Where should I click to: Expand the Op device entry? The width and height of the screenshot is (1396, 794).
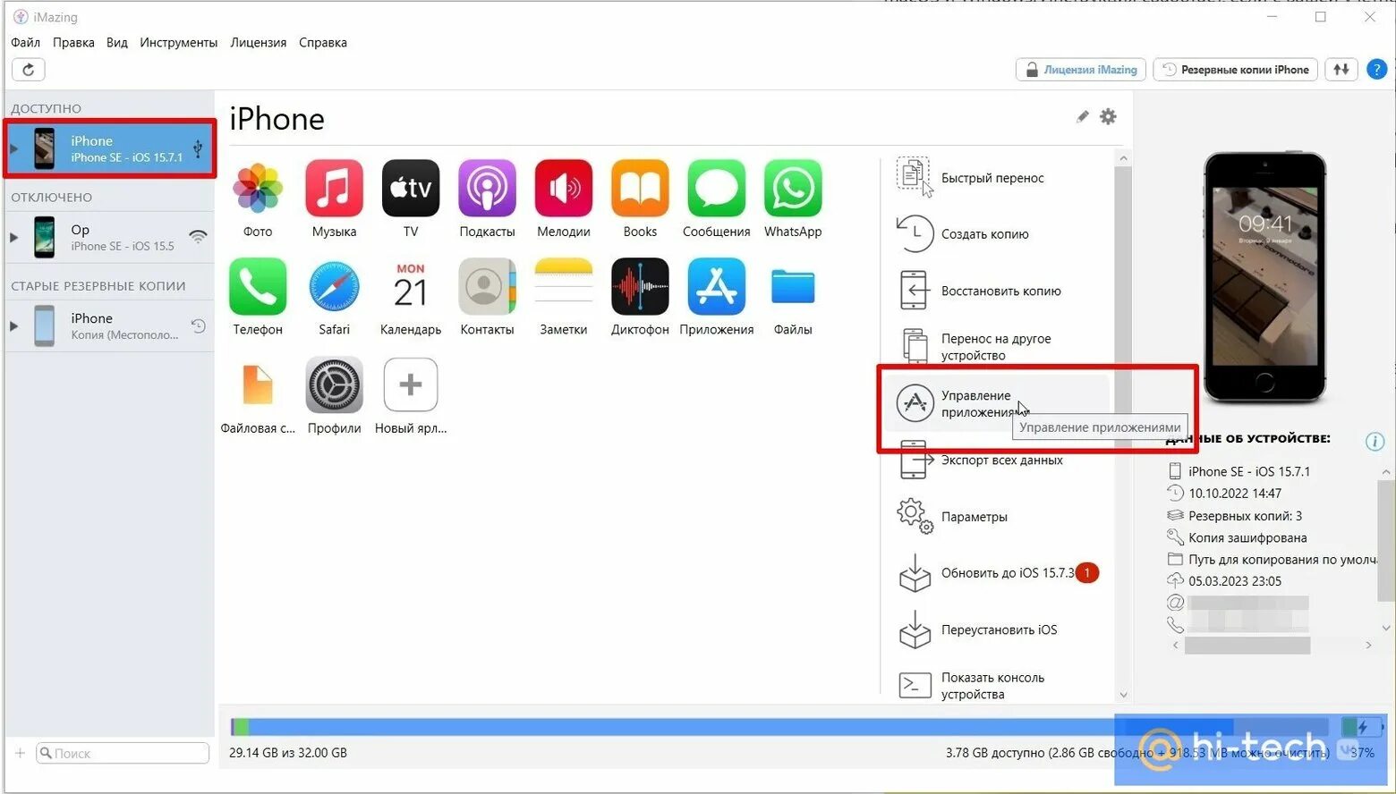[14, 237]
